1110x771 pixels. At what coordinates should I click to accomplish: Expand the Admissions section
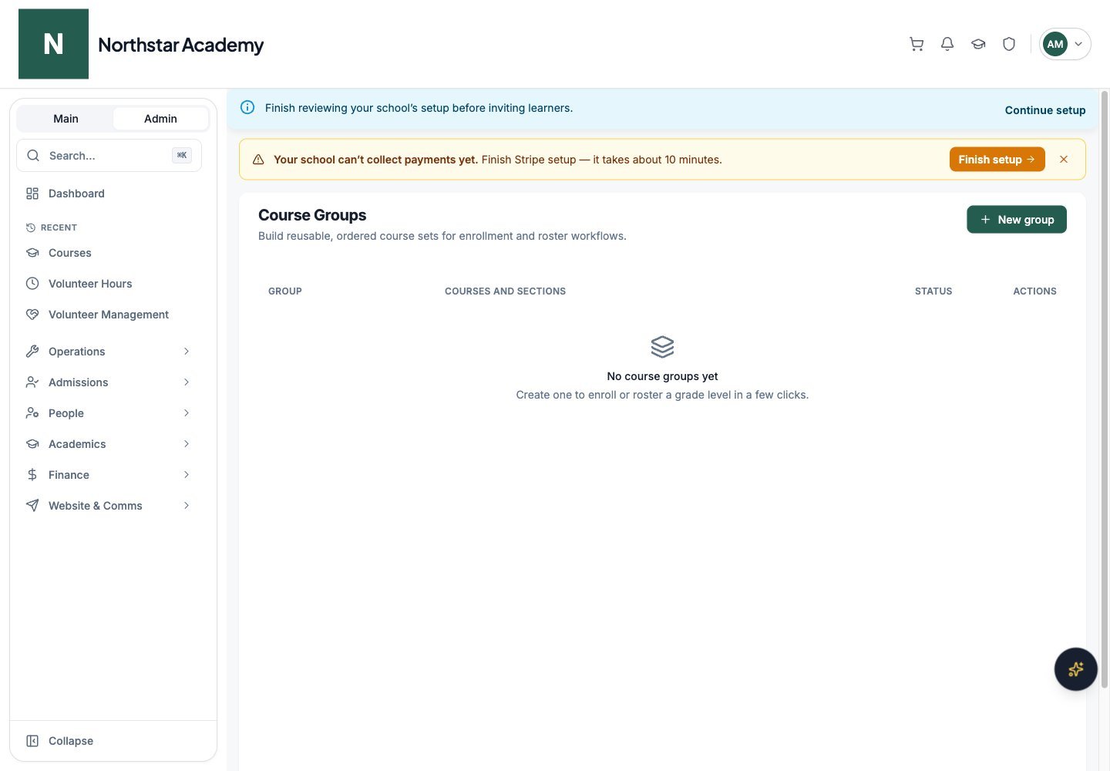click(108, 382)
